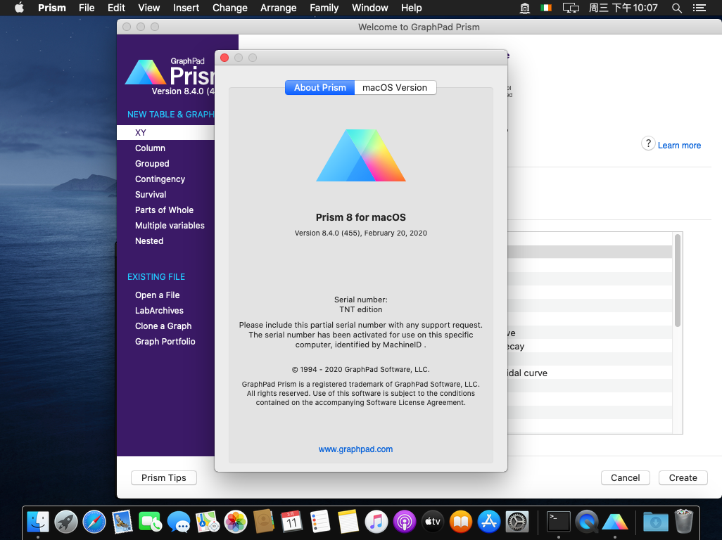Open the Learn more link

[679, 146]
